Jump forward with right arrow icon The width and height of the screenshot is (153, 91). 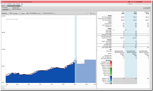27,13
